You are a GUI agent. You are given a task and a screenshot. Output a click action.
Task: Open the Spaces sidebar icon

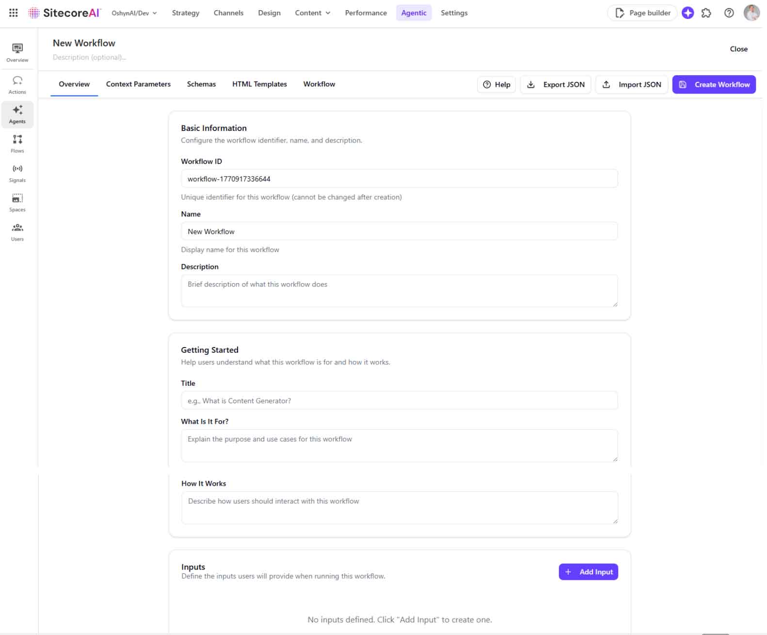(17, 203)
